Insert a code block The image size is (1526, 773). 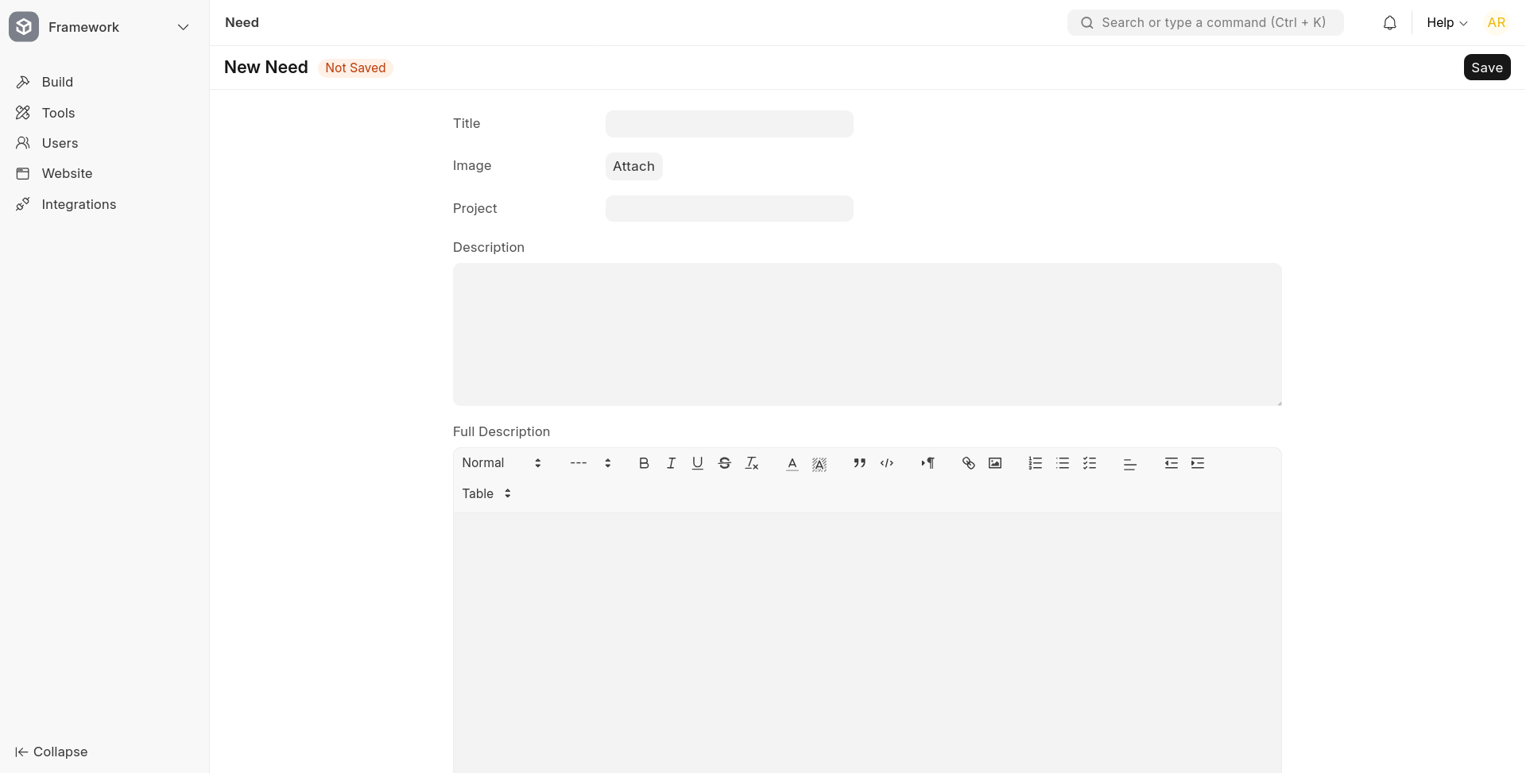(887, 463)
